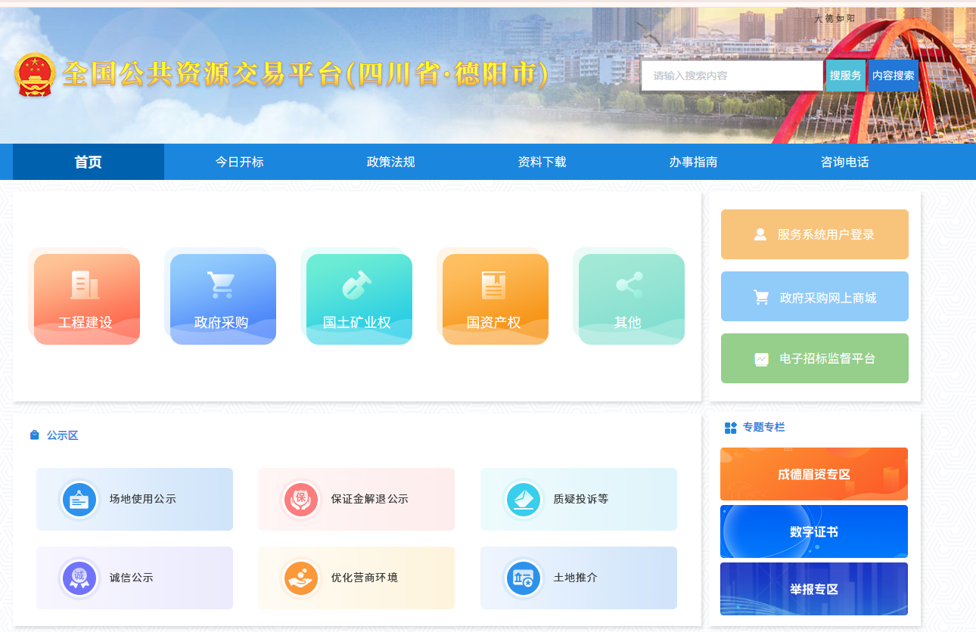Viewport: 976px width, 632px height.
Task: Open the 质疑投诉等 envelope icon
Action: tap(523, 499)
